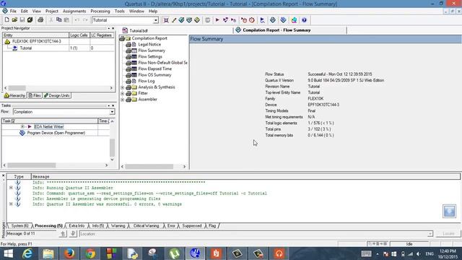Click the Save floppy disk icon
This screenshot has width=462, height=260.
[x=22, y=20]
